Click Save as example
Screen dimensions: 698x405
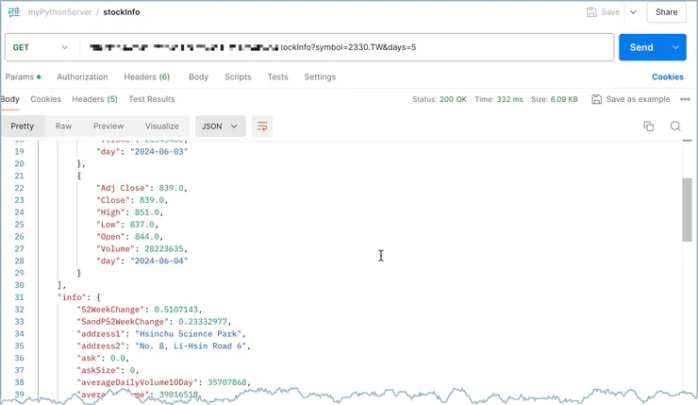click(x=631, y=99)
